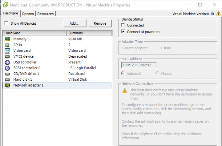This screenshot has height=146, width=222.
Task: Select the Hard disk 1 row label
Action: click(x=23, y=80)
